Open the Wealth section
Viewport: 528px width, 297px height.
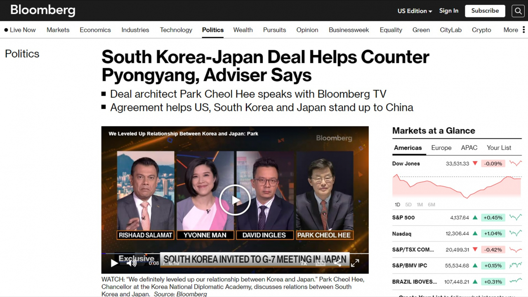click(243, 30)
